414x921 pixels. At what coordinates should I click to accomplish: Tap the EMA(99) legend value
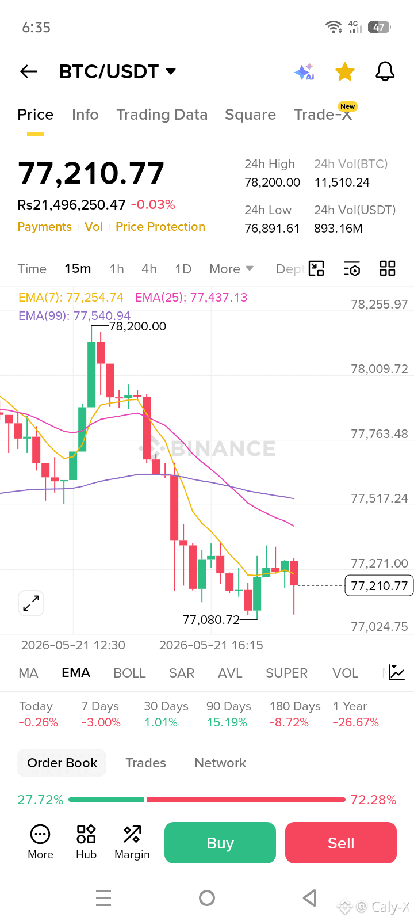(75, 316)
